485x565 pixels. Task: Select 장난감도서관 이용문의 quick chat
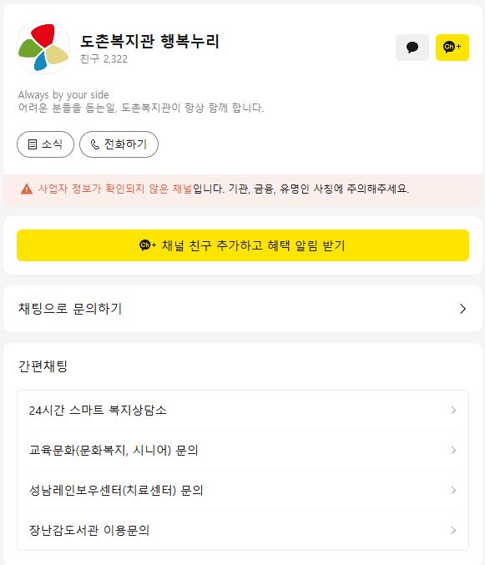[x=243, y=530]
